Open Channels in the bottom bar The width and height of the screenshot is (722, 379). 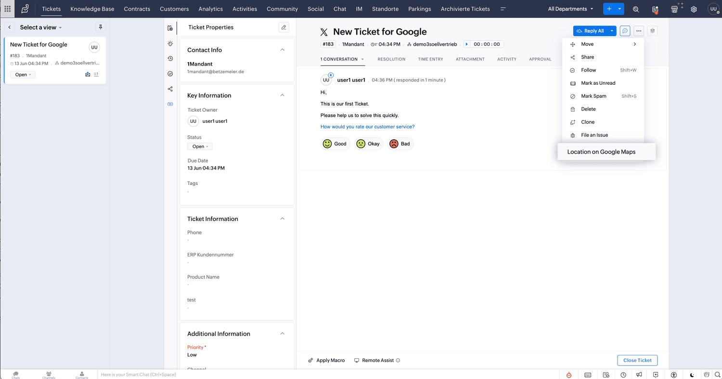coord(49,375)
